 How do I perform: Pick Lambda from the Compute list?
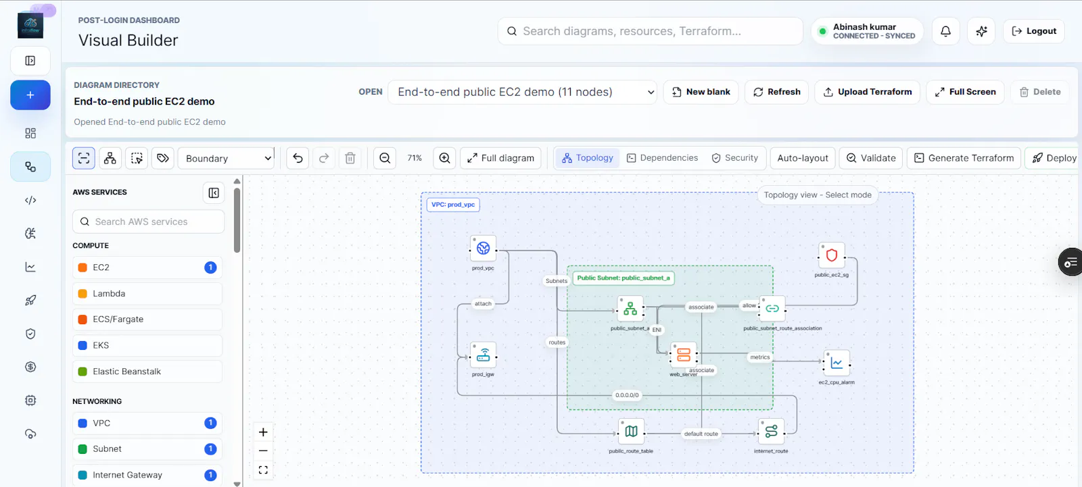(147, 294)
